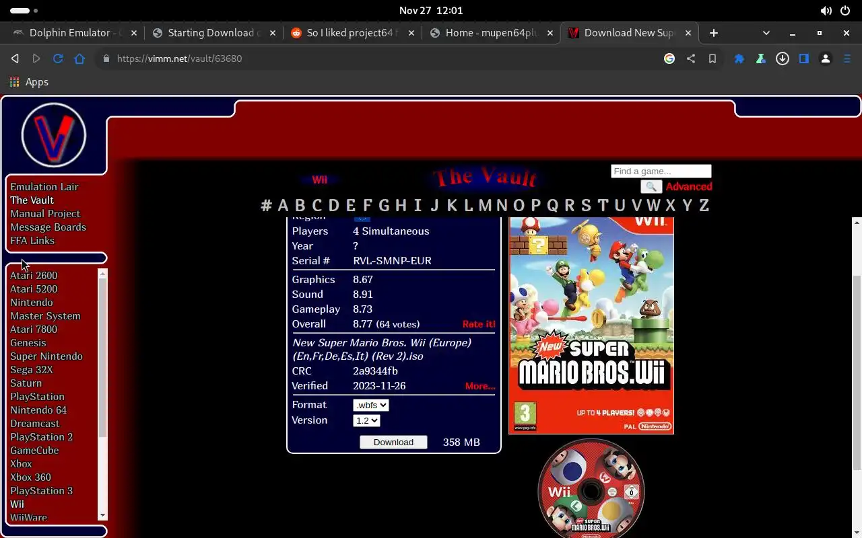
Task: Click the Find a game search field
Action: (x=661, y=171)
